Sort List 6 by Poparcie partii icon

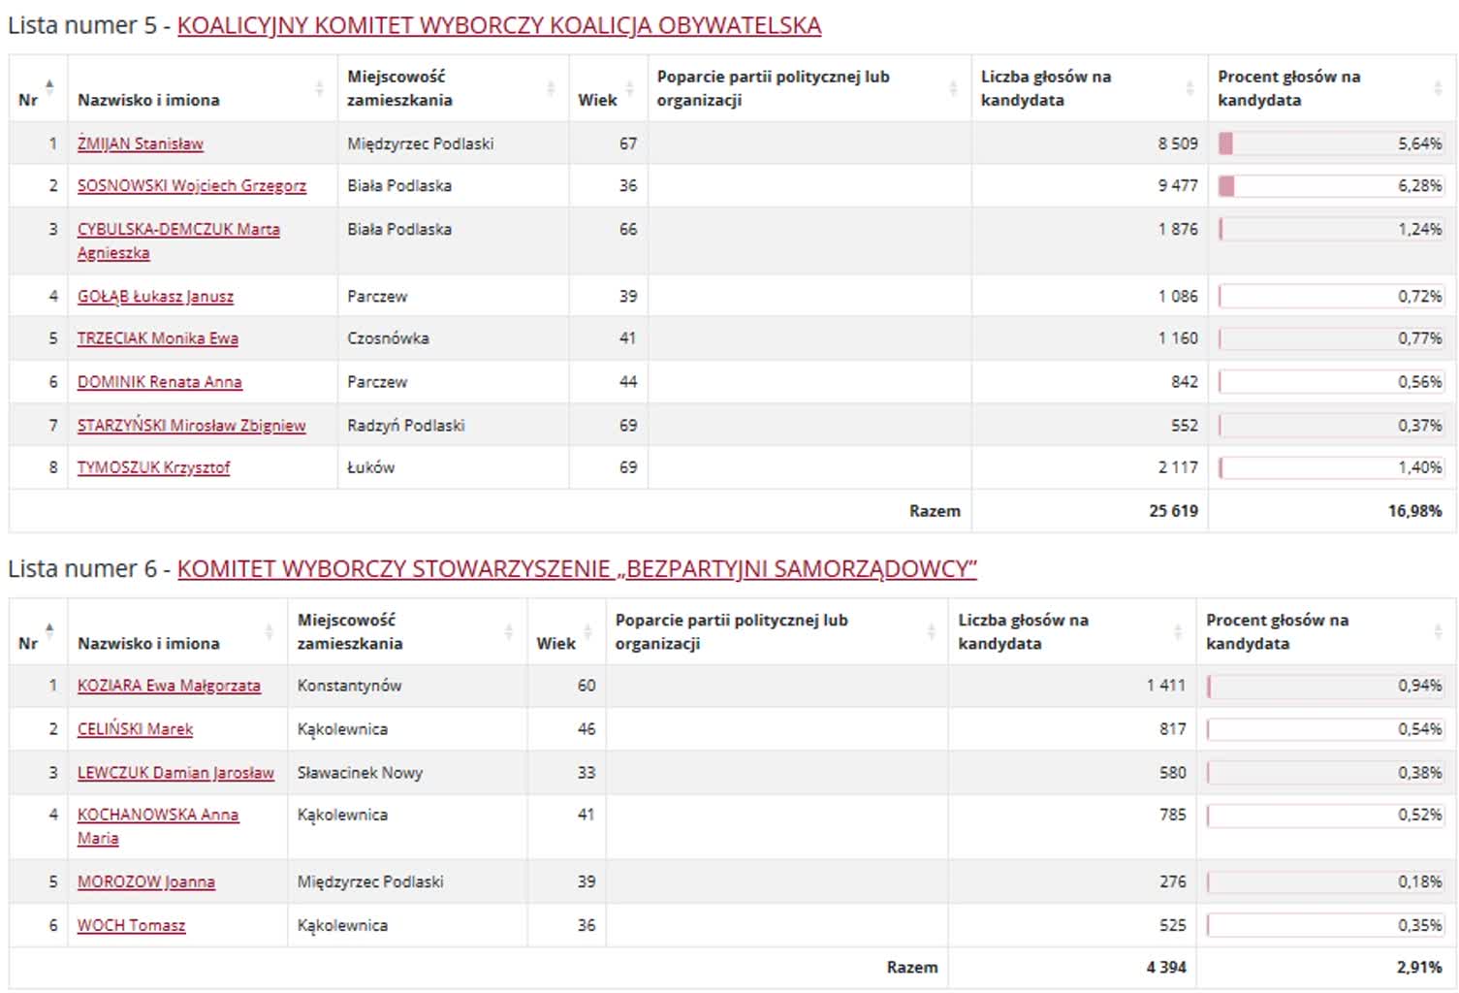pos(931,632)
